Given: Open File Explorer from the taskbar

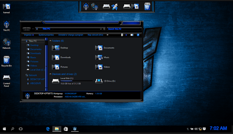Looking at the screenshot, I should point(57,129).
